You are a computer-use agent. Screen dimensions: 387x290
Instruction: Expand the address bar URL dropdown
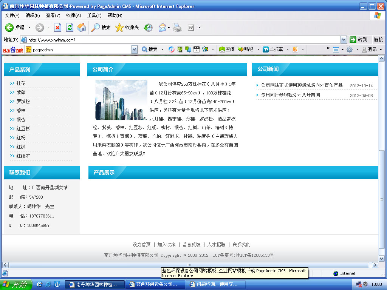344,40
